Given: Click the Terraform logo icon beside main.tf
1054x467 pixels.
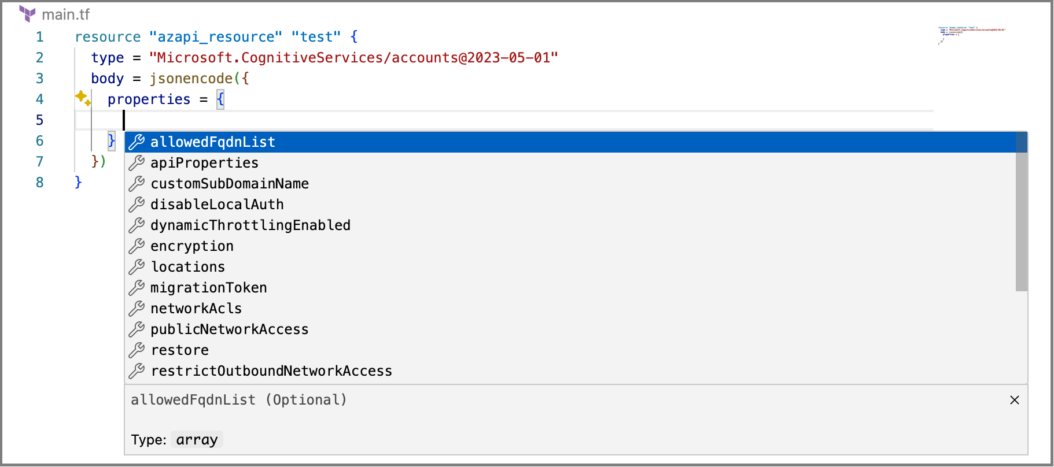Looking at the screenshot, I should [27, 14].
